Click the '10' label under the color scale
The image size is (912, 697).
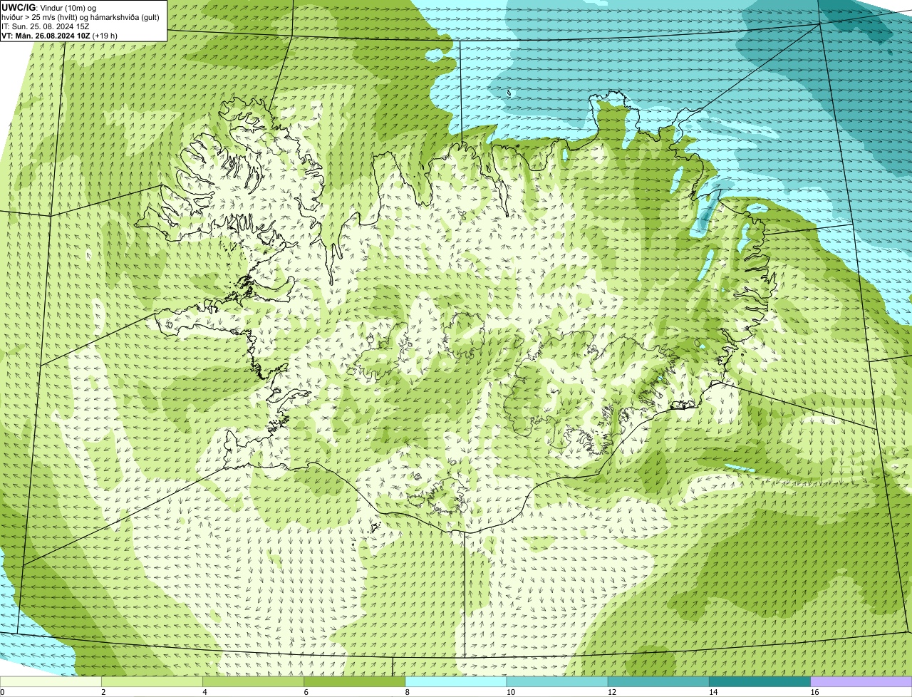[x=511, y=692]
